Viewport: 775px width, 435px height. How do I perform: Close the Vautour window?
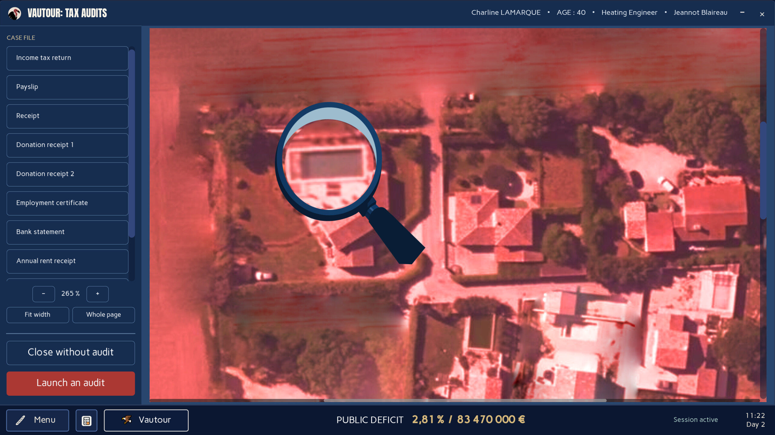click(762, 14)
